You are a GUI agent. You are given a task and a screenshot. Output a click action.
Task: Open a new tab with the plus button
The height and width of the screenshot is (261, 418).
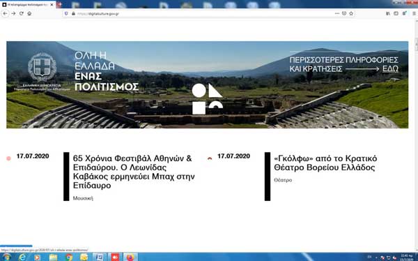59,5
